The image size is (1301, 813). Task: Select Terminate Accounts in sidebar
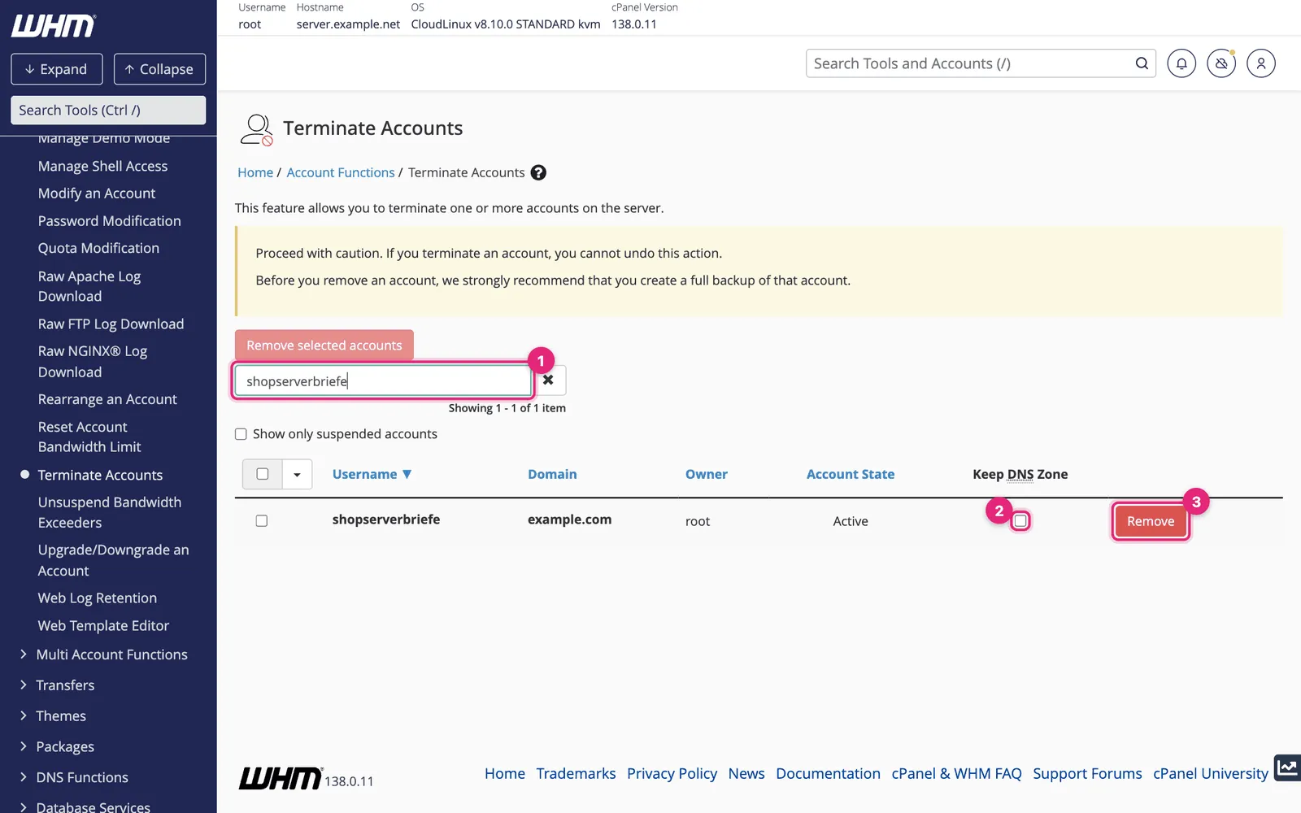pos(100,475)
